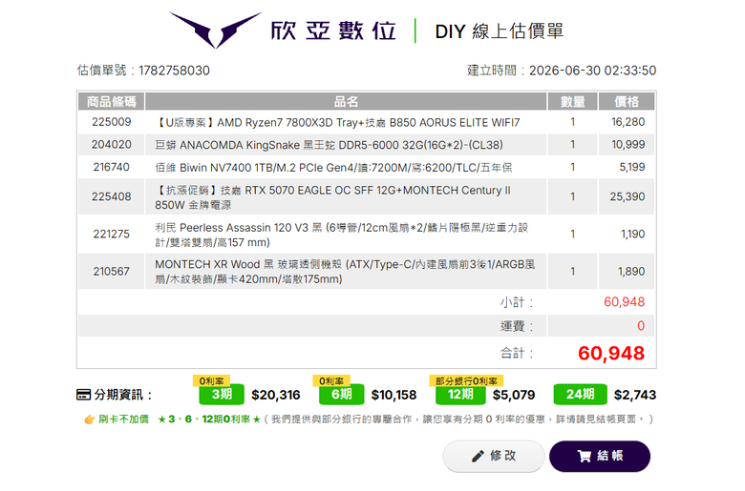The height and width of the screenshot is (491, 745).
Task: Select the 12期 installment badge
Action: [x=460, y=394]
